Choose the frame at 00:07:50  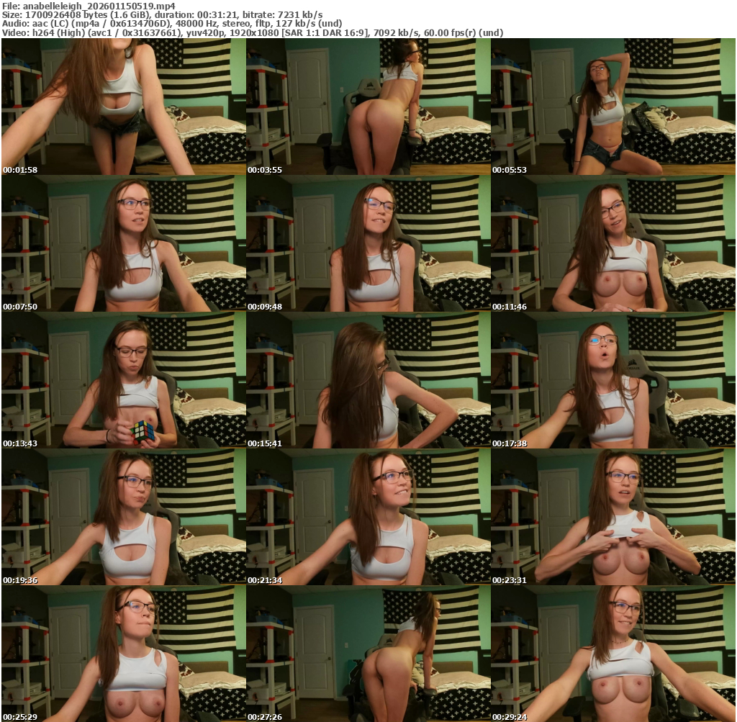(x=123, y=243)
